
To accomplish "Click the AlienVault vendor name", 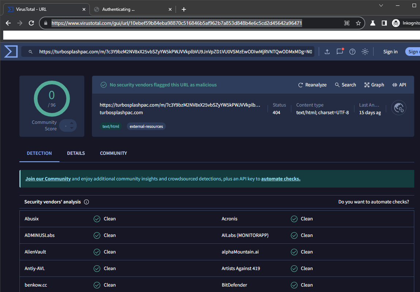I will 35,252.
